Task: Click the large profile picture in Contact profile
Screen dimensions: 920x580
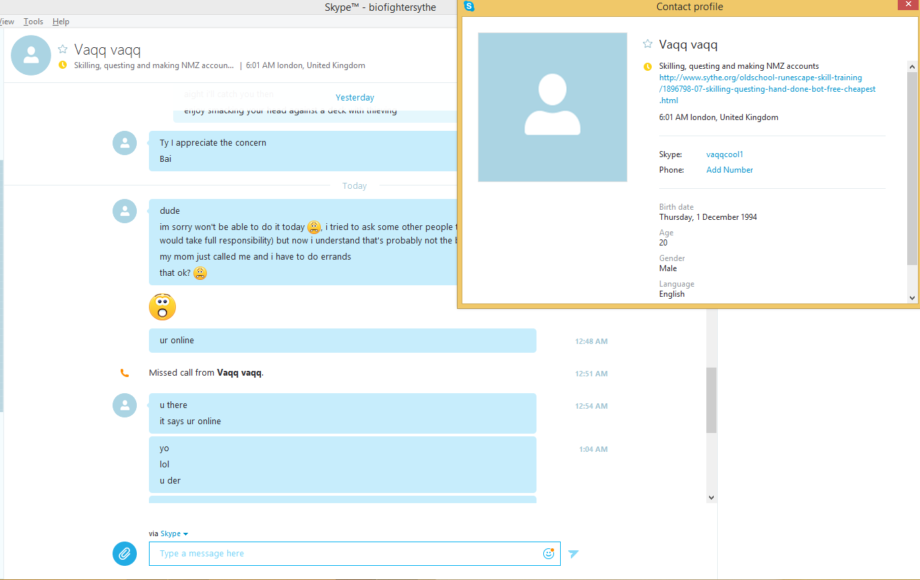Action: click(x=553, y=107)
